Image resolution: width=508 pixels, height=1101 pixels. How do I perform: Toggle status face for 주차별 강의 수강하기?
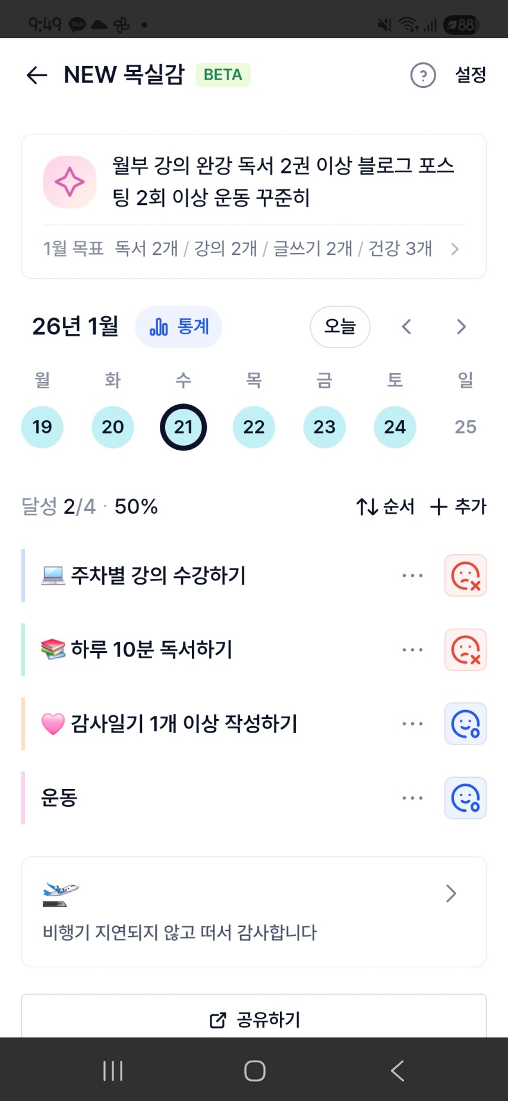[x=465, y=576]
